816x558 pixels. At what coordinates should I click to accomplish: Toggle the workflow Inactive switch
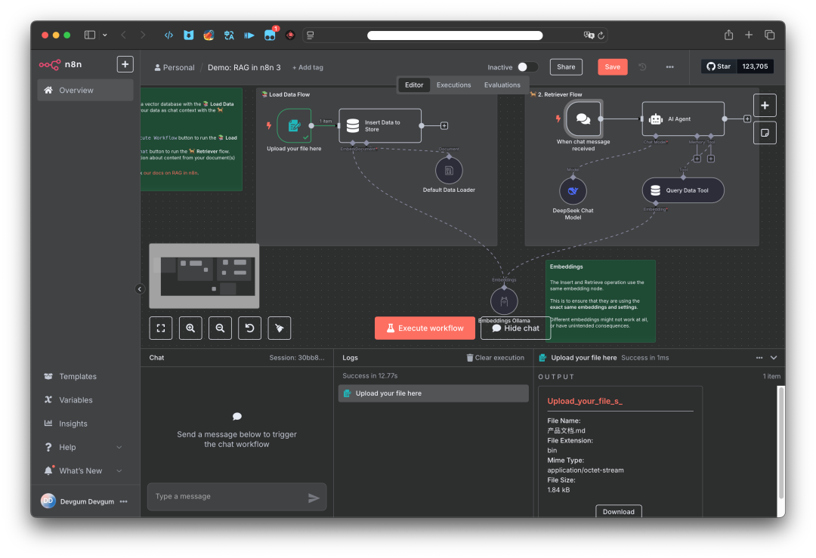[x=527, y=67]
